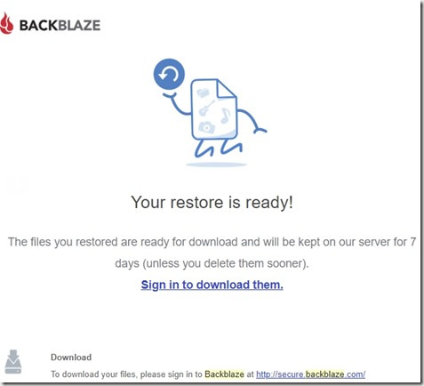This screenshot has height=386, width=424.
Task: Click the "Your restore is ready!" heading
Action: click(212, 202)
